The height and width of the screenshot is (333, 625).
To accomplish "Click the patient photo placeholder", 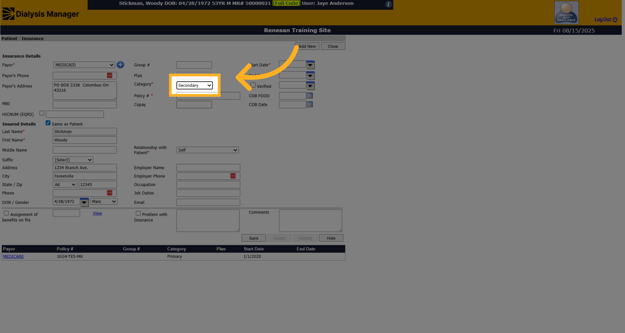I will click(x=566, y=12).
